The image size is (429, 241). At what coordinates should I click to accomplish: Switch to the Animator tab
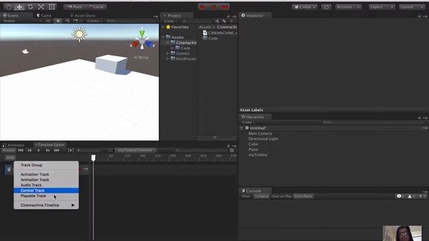pyautogui.click(x=13, y=145)
